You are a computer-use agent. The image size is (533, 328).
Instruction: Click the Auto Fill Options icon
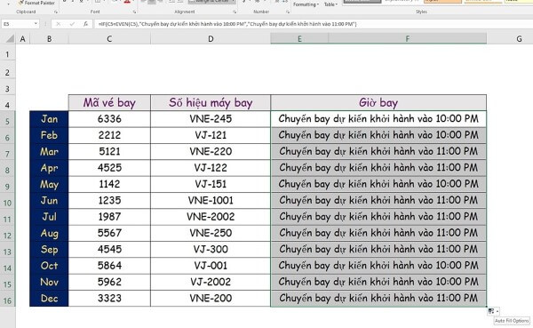coord(493,311)
